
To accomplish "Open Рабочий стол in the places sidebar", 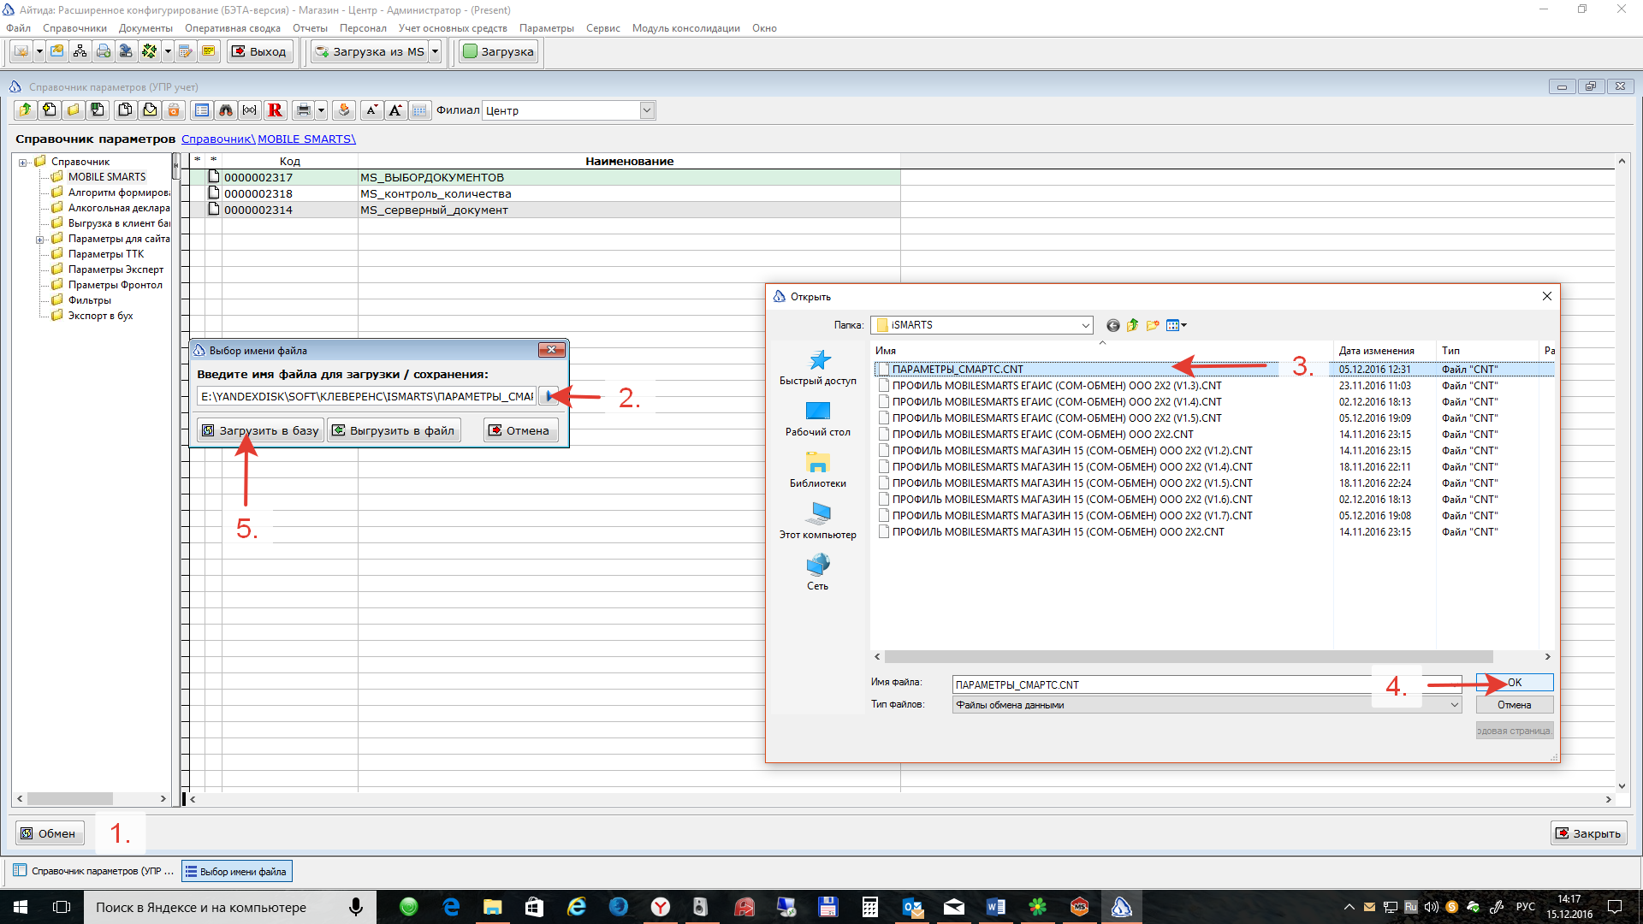I will coord(818,419).
